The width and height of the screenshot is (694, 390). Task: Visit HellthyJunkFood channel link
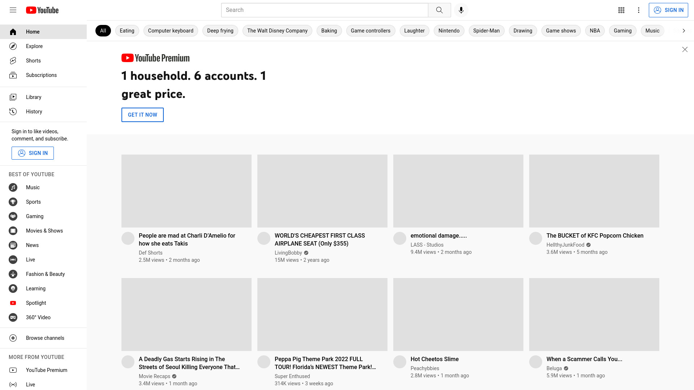[565, 245]
